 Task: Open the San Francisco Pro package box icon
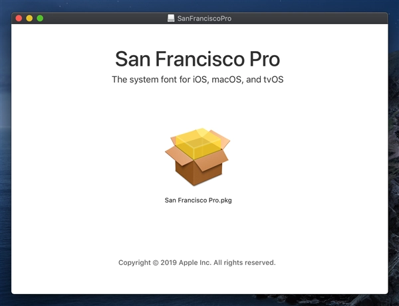pyautogui.click(x=198, y=157)
